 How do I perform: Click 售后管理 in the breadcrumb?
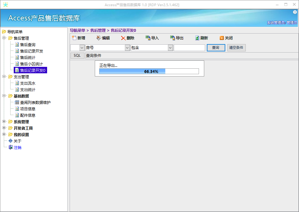(98, 30)
